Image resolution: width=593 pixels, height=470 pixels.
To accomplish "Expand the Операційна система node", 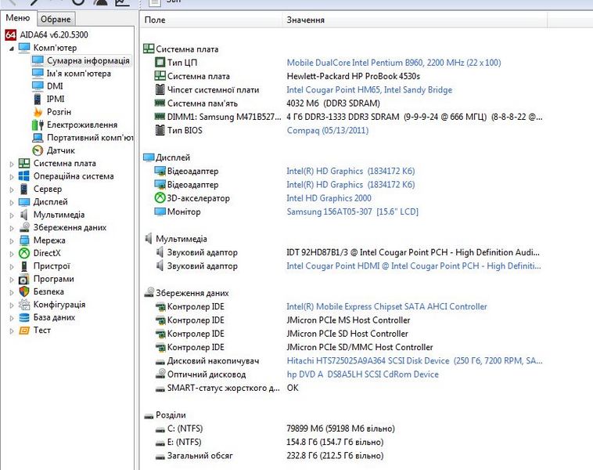I will 11,176.
